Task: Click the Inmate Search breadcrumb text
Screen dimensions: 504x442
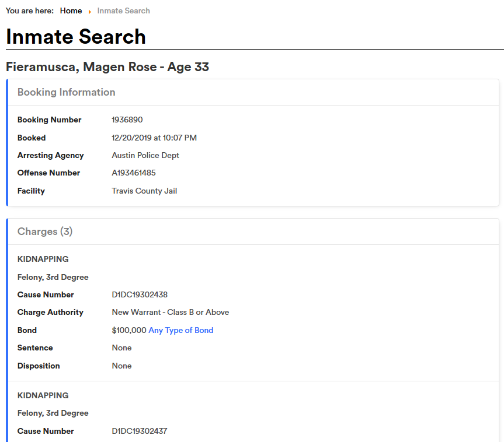Action: point(123,10)
